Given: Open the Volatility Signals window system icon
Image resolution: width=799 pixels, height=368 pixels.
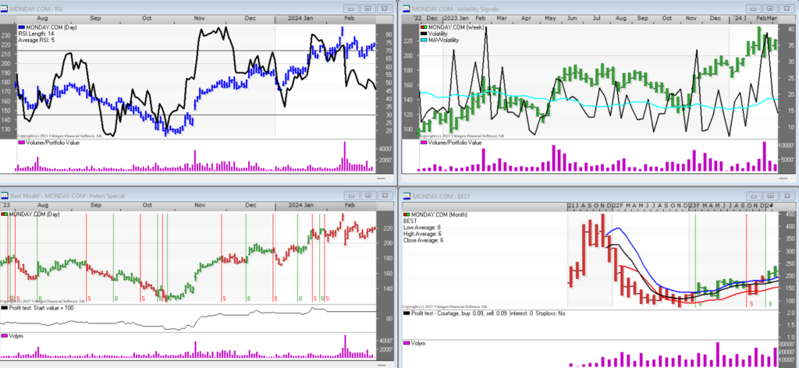Looking at the screenshot, I should coord(407,6).
